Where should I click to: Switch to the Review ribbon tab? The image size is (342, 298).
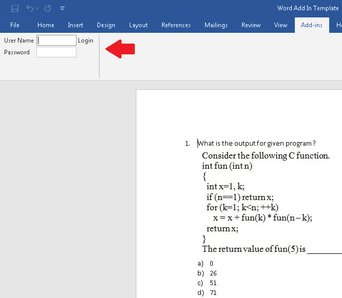(251, 25)
